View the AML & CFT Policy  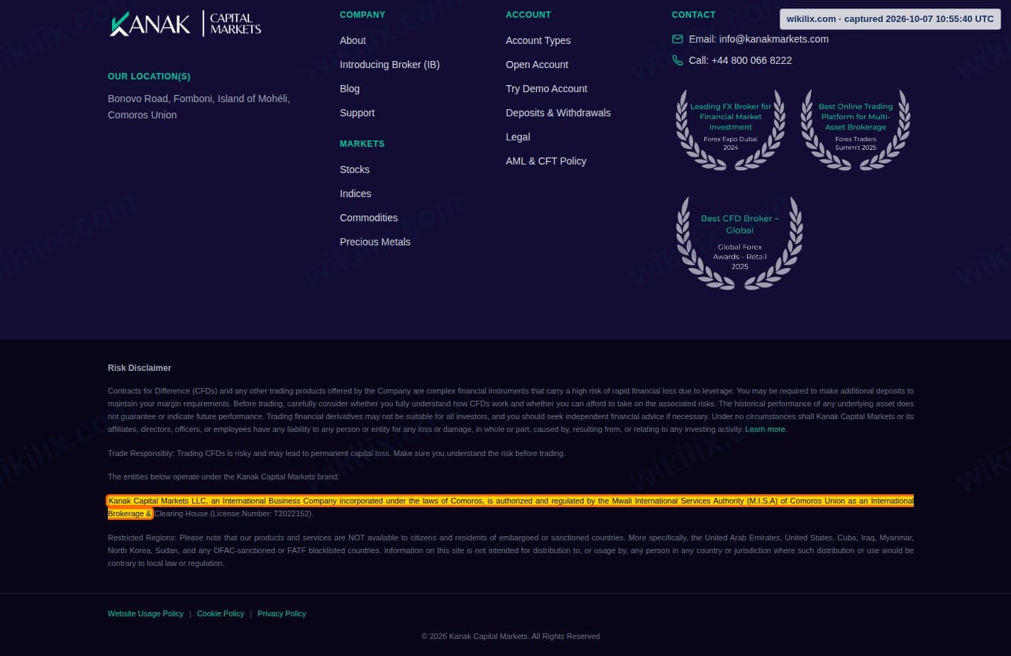click(x=546, y=161)
